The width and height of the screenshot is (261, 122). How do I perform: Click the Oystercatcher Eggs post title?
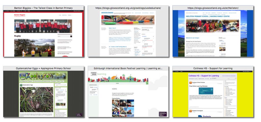[x=28, y=85]
